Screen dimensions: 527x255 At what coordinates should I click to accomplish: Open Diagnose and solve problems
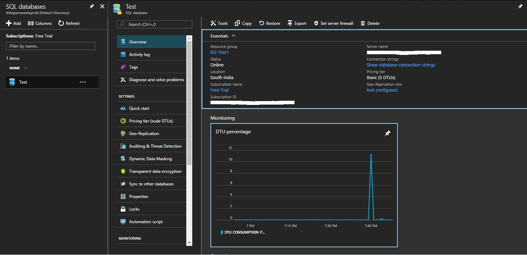pos(155,79)
